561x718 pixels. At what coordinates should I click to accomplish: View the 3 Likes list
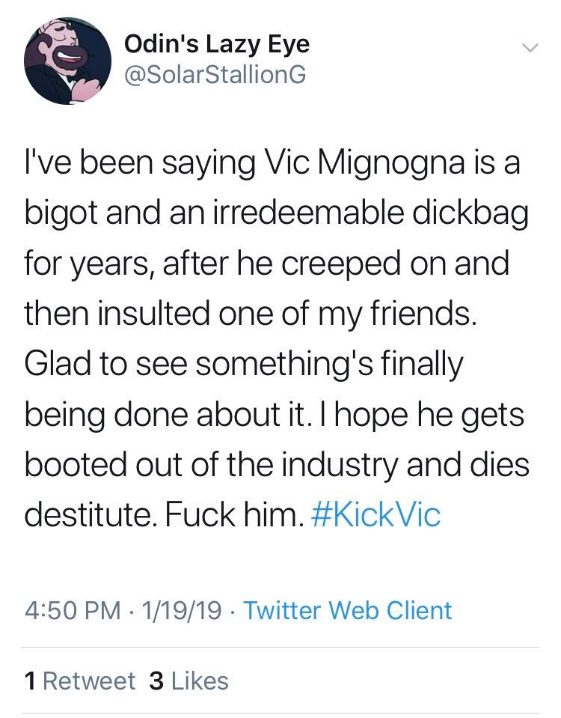point(188,681)
